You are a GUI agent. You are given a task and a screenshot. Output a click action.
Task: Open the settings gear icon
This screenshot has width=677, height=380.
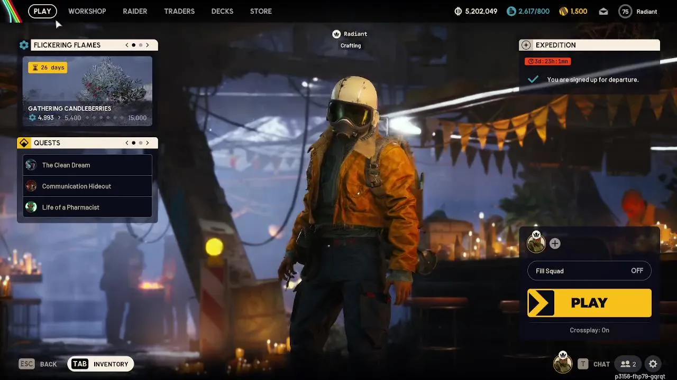pos(653,364)
